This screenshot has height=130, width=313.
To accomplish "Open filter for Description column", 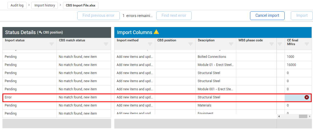I will point(231,44).
